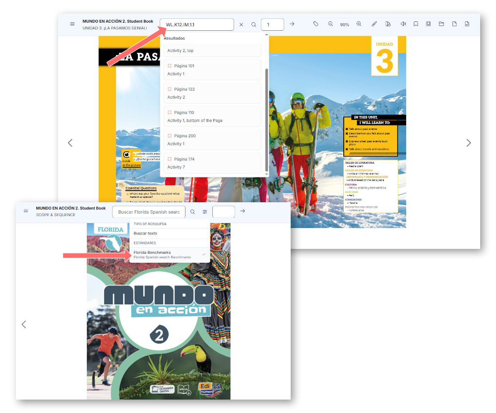Zoom out with the minus magnifier icon
Image resolution: width=496 pixels, height=413 pixels.
click(x=330, y=24)
